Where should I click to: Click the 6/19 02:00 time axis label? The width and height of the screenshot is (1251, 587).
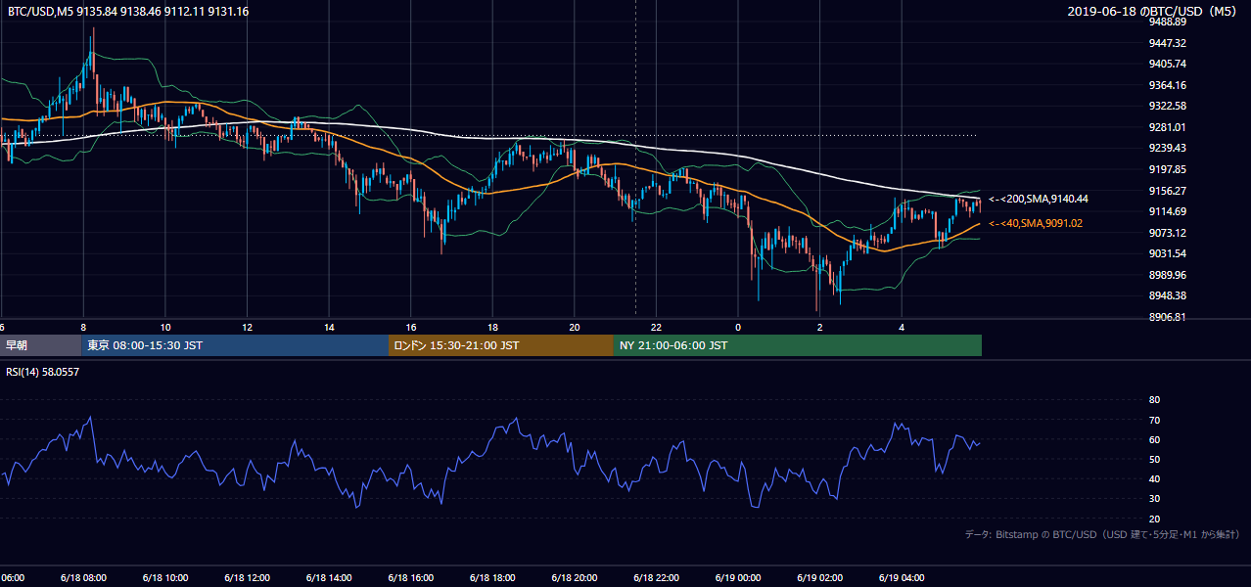pos(820,577)
